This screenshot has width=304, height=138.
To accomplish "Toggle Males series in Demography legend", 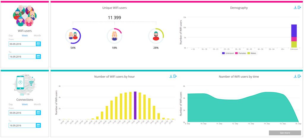I will point(252,53).
